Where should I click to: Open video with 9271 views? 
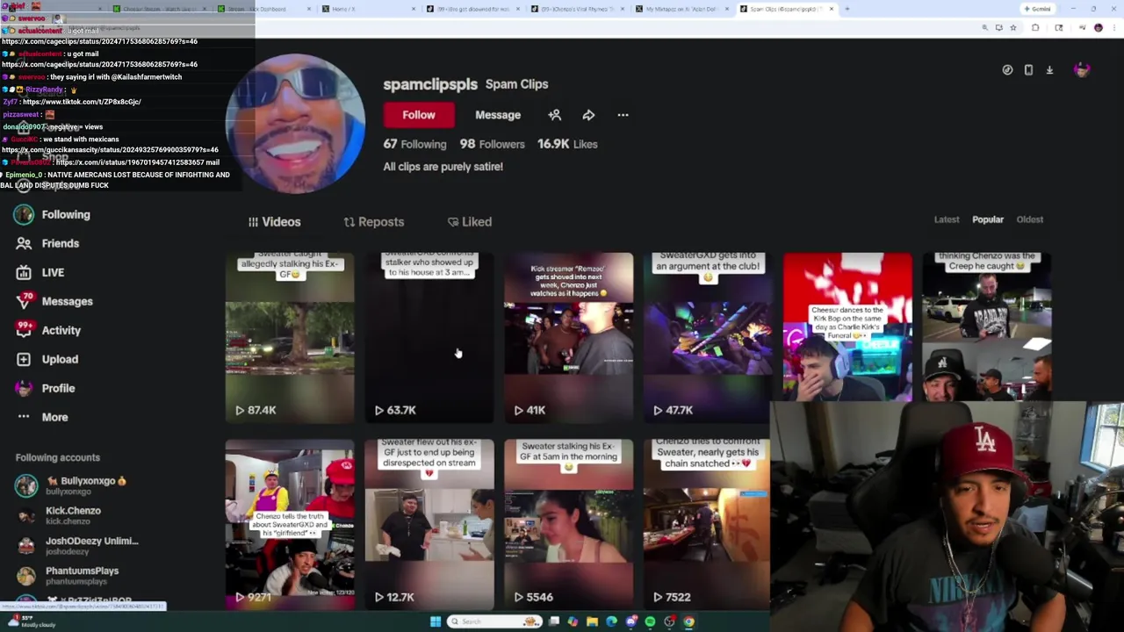tap(290, 525)
